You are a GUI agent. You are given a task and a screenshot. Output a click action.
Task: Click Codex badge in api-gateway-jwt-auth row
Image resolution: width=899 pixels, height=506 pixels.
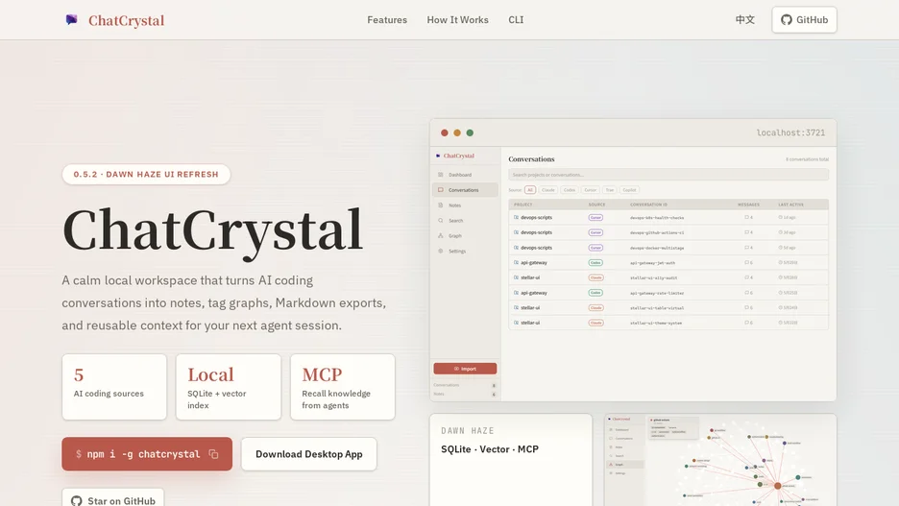[x=595, y=262]
